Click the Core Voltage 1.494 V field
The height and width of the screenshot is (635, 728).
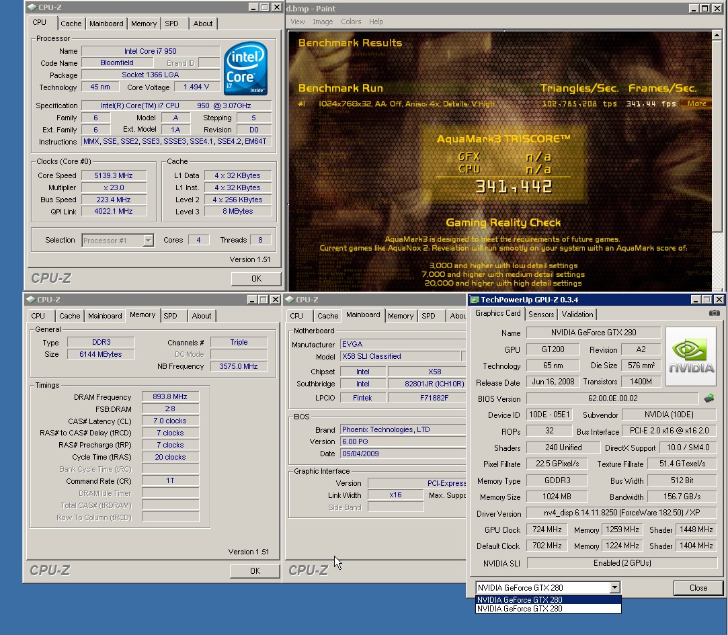click(x=196, y=87)
